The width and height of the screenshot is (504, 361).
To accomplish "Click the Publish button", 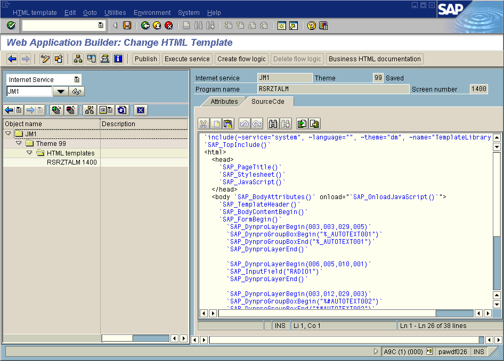I will click(x=145, y=59).
